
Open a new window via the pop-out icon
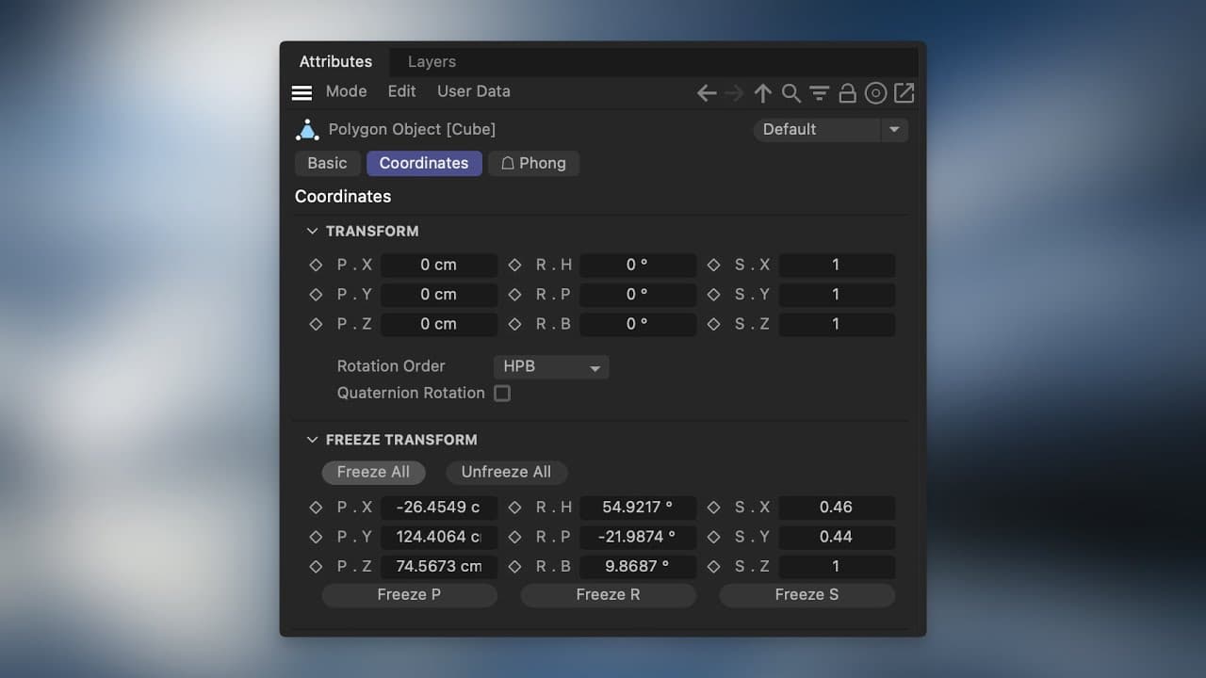(x=903, y=92)
